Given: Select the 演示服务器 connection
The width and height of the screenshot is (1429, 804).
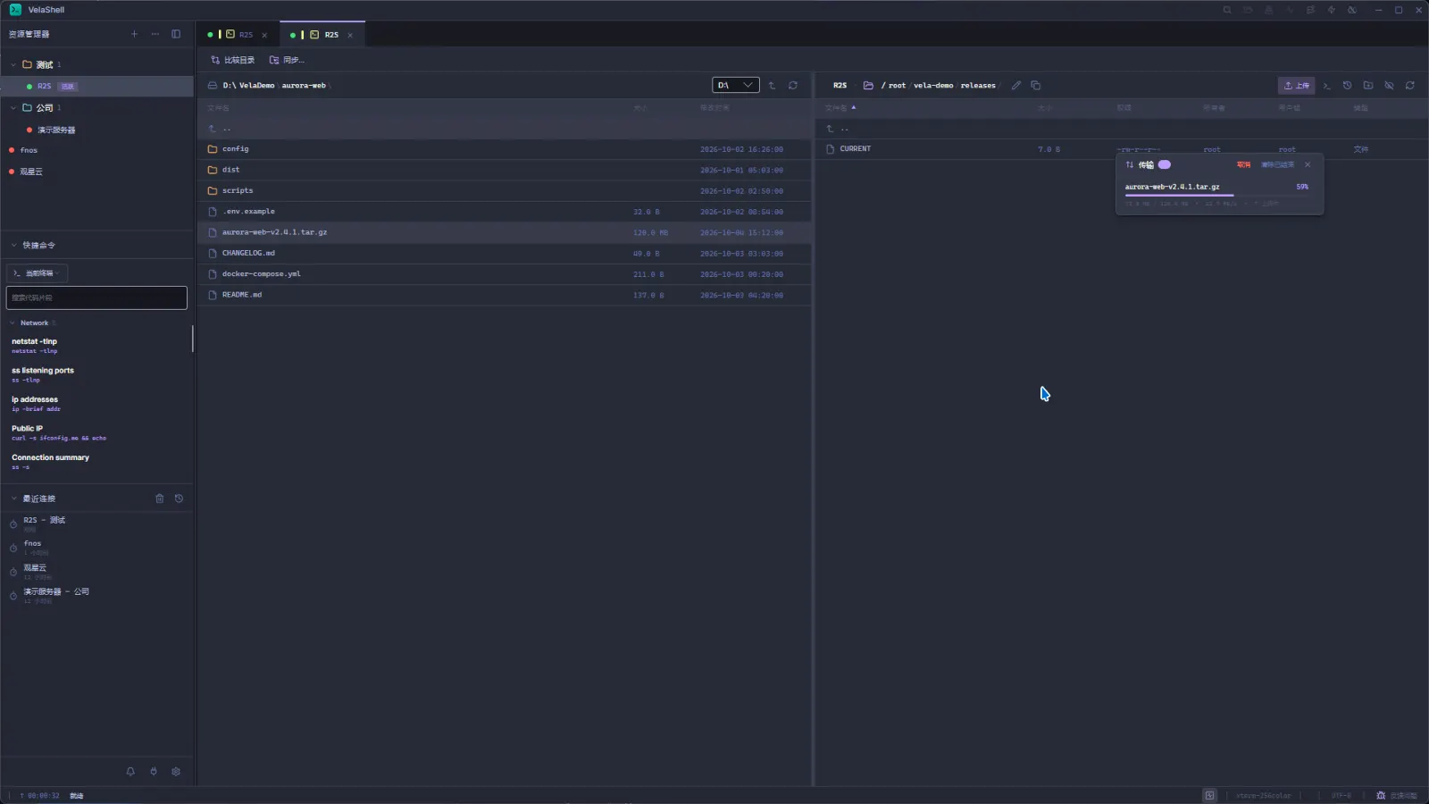Looking at the screenshot, I should click(x=56, y=130).
